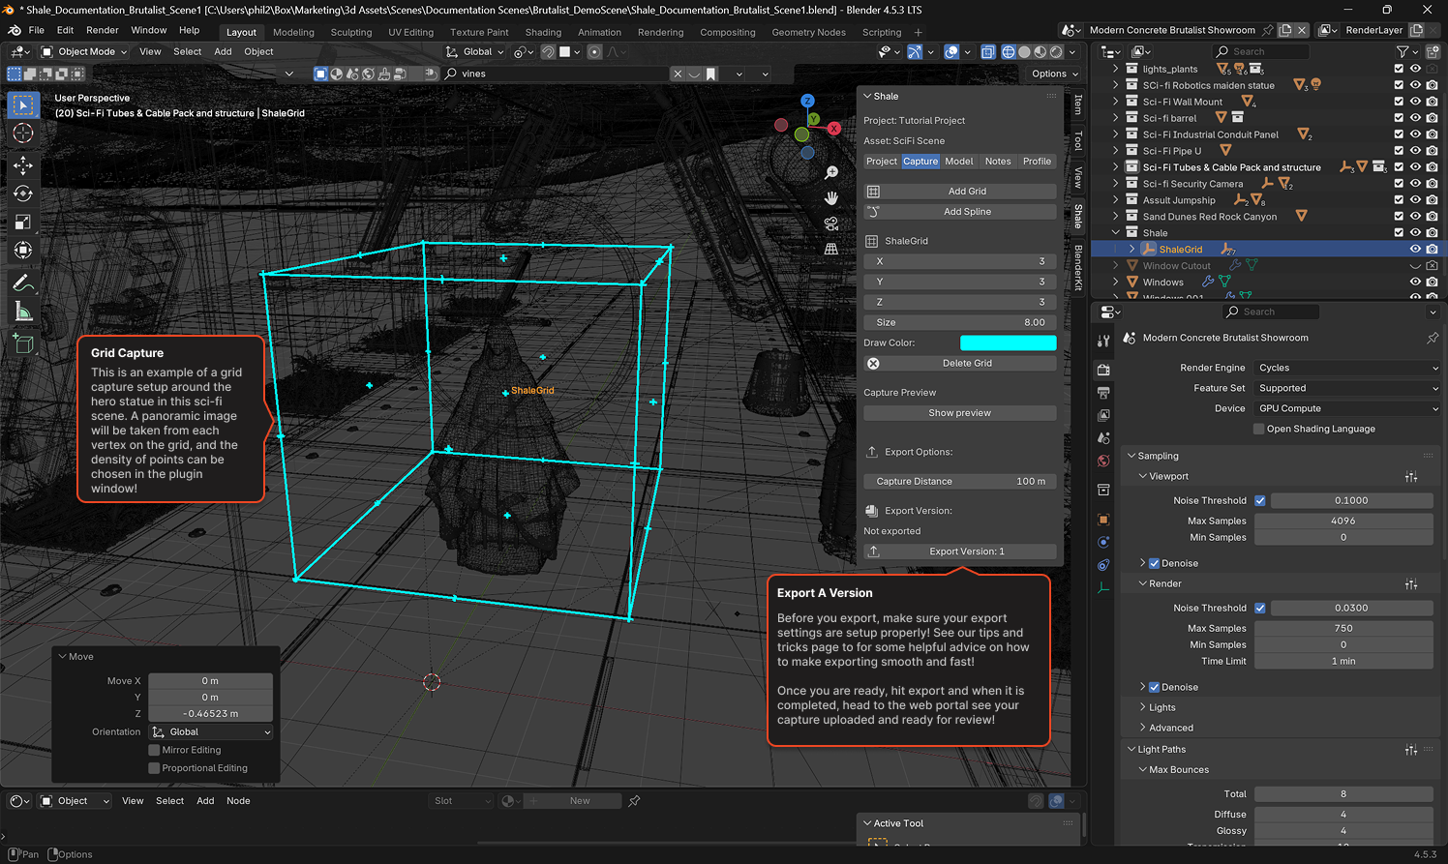Uncheck Render Noise Threshold checkbox
The image size is (1448, 864).
point(1259,609)
